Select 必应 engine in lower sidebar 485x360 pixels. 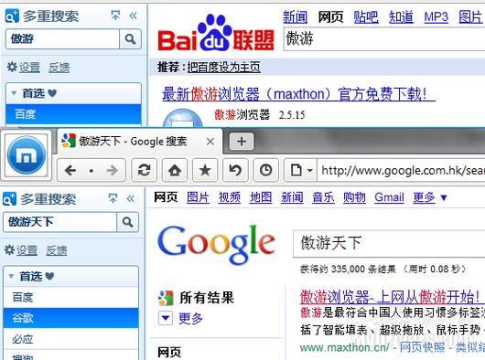pyautogui.click(x=70, y=339)
